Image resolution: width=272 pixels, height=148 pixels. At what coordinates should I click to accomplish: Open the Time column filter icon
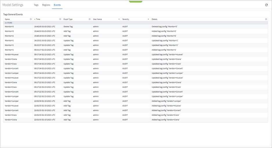pyautogui.click(x=60, y=19)
